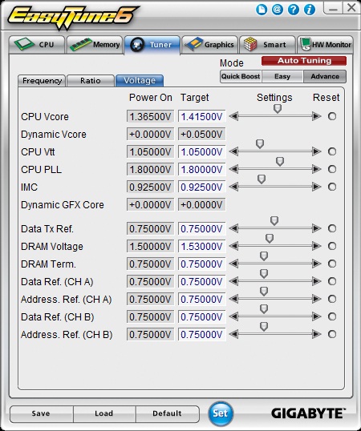Reset Address. Ref. (CH A) radio button

tap(332, 299)
